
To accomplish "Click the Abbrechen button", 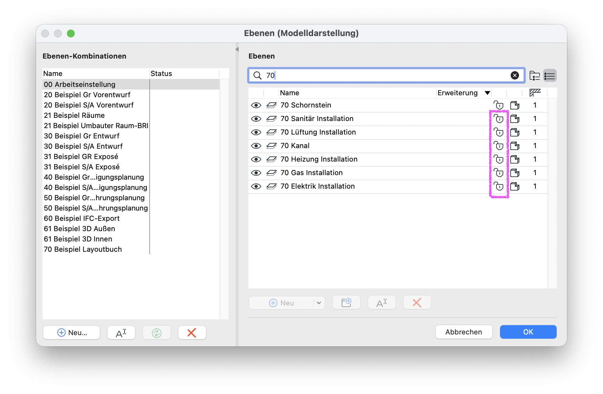I will click(x=464, y=332).
